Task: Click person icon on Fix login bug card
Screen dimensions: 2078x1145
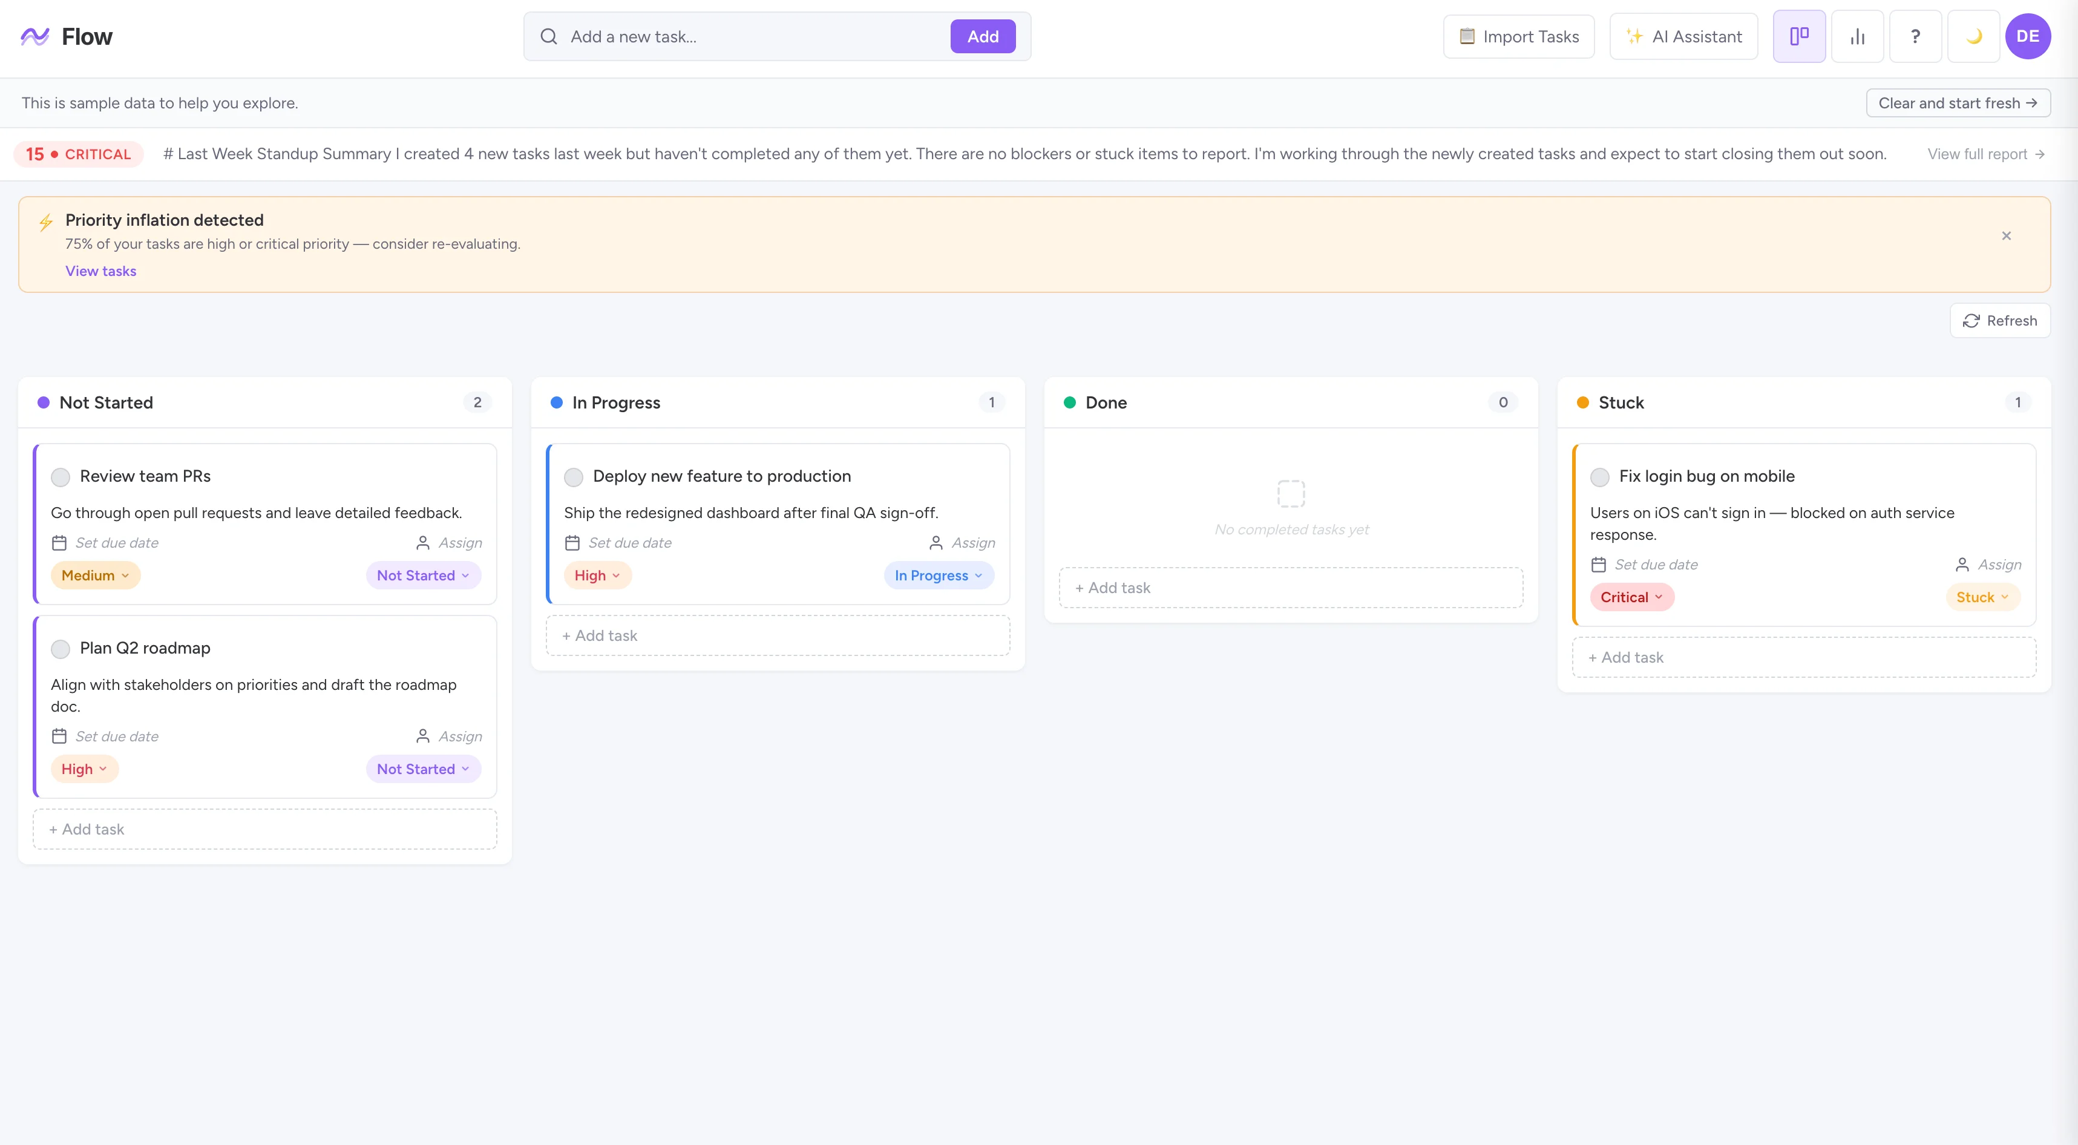Action: point(1962,565)
